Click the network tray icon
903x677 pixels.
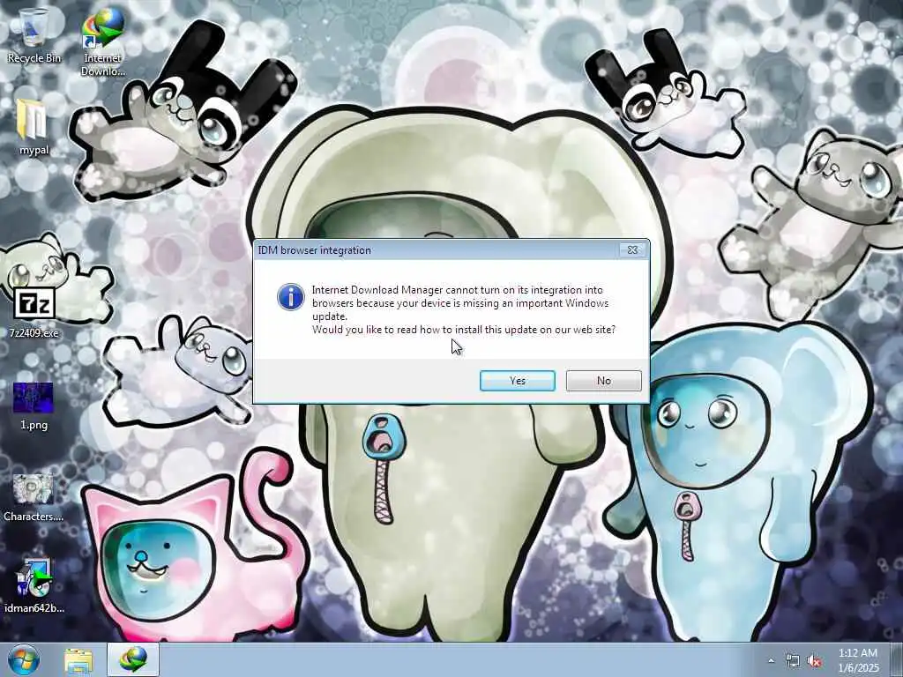click(x=793, y=661)
